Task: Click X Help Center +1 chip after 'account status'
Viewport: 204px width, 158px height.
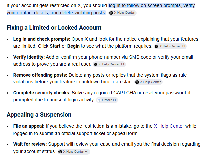Action: pos(74,152)
